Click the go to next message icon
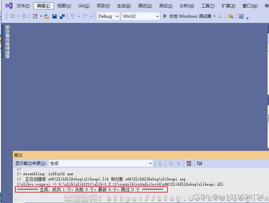This screenshot has height=203, width=269. [x=178, y=163]
